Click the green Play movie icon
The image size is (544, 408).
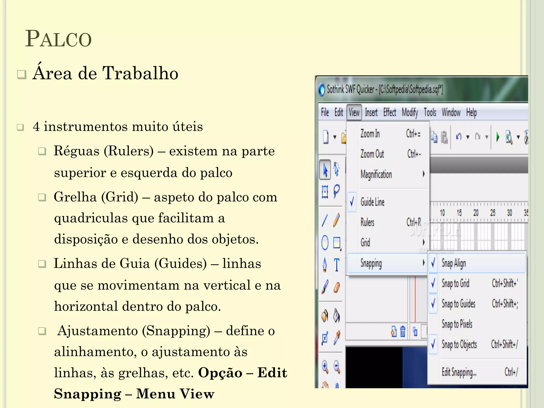click(x=498, y=137)
